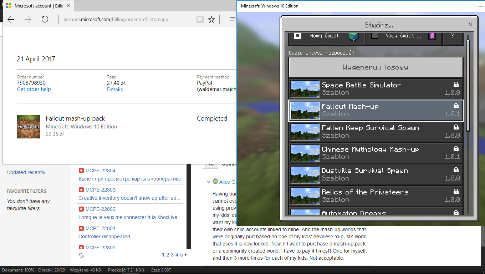The height and width of the screenshot is (274, 485).
Task: Open Reading view in Edge
Action: (200, 19)
